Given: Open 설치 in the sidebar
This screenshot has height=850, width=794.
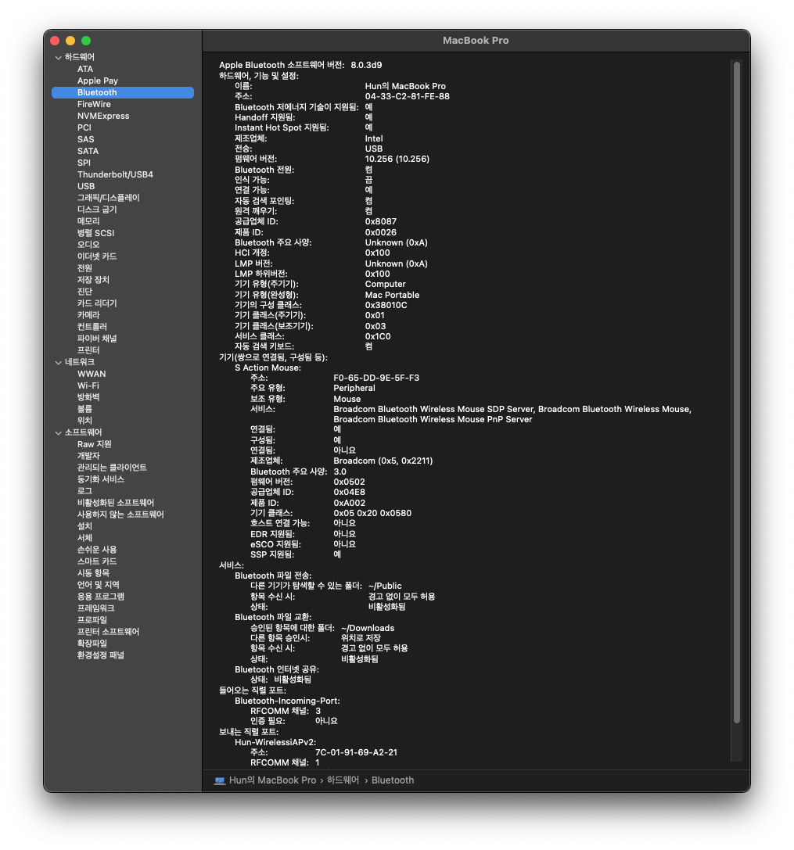Looking at the screenshot, I should tap(84, 525).
